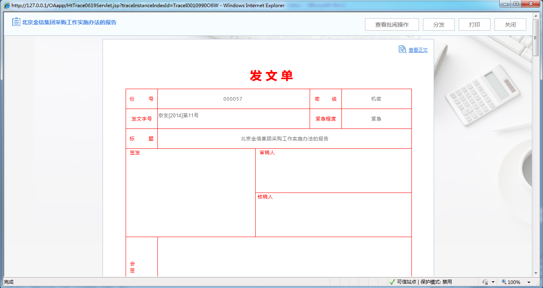Click inside the 审稿人 reviewer area

point(334,171)
